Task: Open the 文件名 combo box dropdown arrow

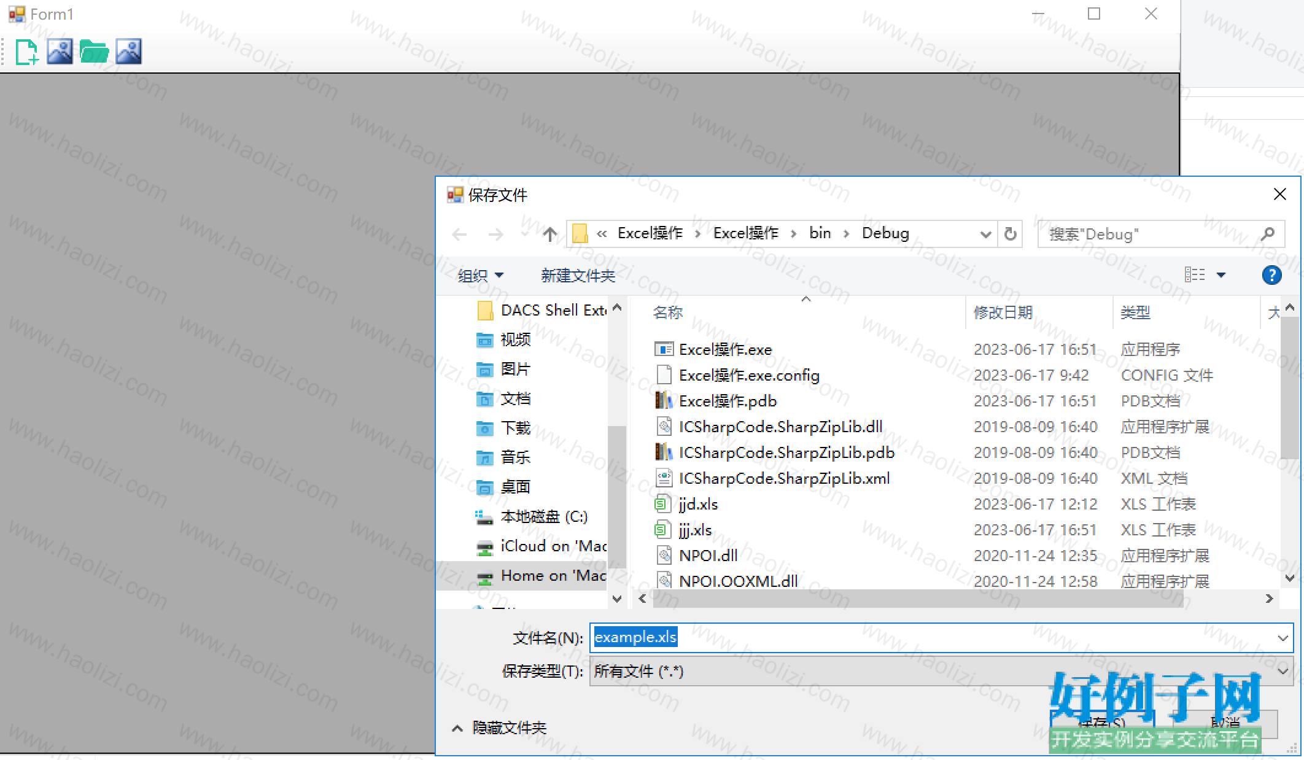Action: (1283, 638)
